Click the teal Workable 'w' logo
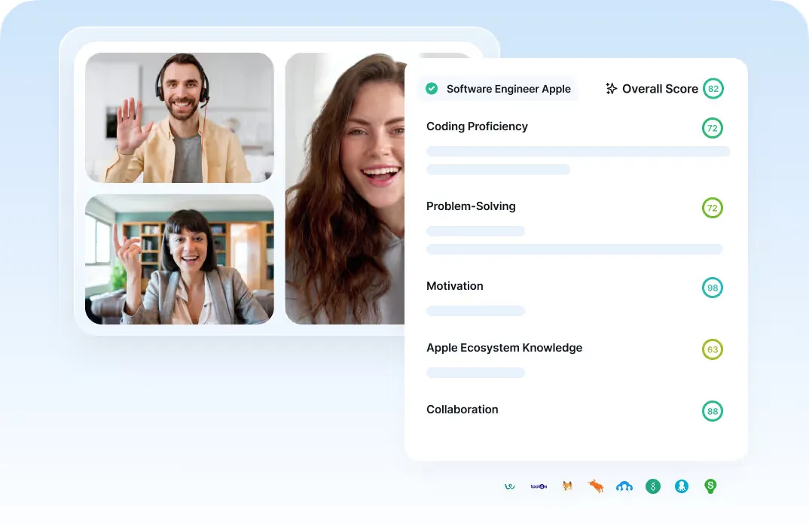 [x=510, y=486]
